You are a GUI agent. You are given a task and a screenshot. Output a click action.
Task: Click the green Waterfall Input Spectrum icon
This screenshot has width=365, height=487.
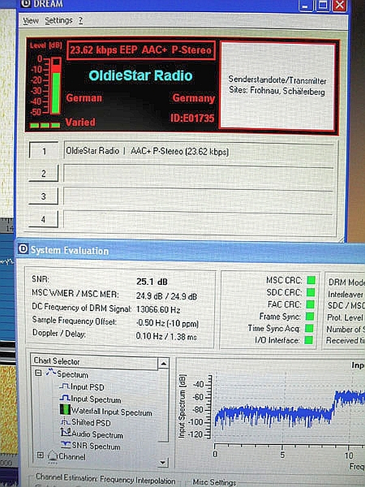click(65, 409)
